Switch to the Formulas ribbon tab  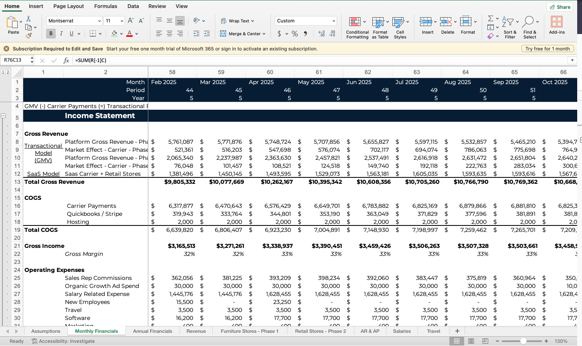tap(105, 6)
